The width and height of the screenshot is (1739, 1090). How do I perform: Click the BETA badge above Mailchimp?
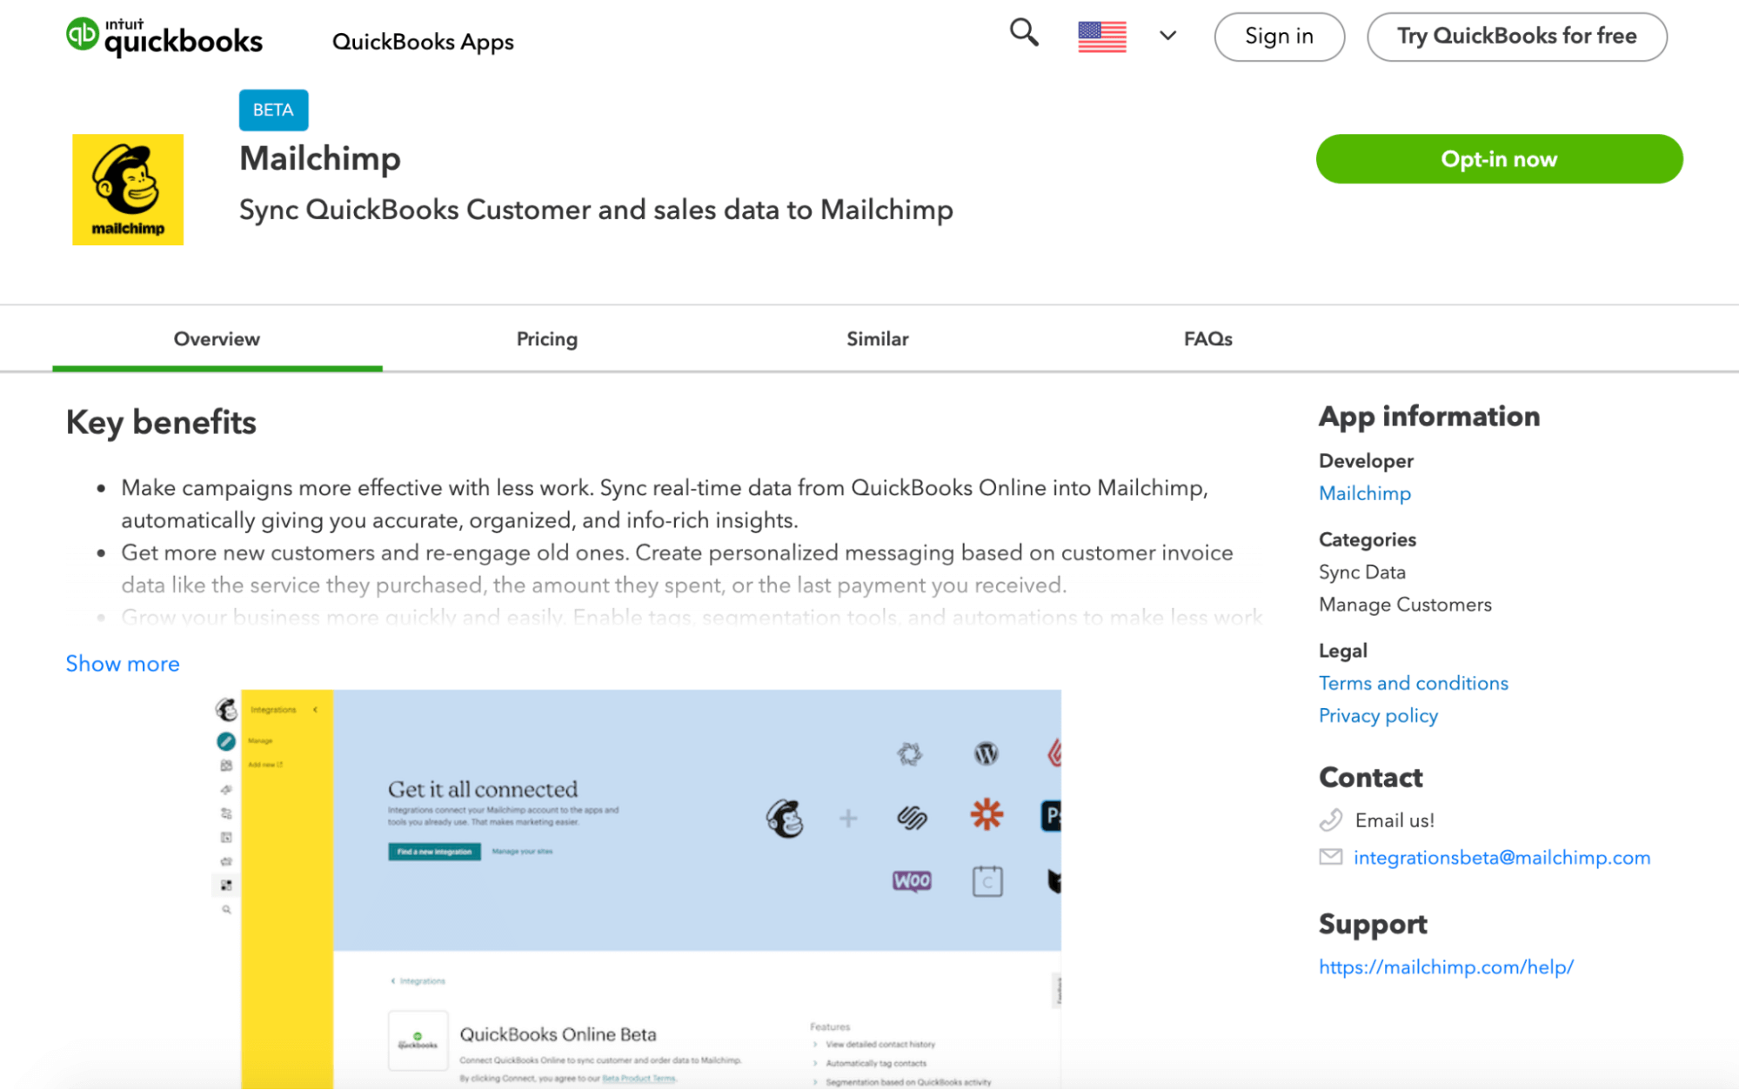coord(273,110)
